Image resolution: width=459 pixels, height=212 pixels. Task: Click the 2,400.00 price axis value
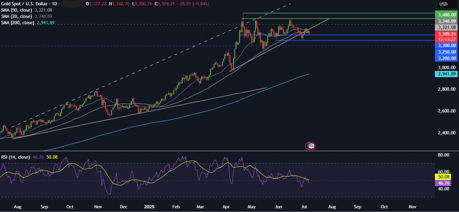tap(446, 133)
